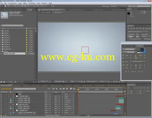
Task: Click the BarCode_01 breadcrumb in viewer
Action: tap(59, 12)
